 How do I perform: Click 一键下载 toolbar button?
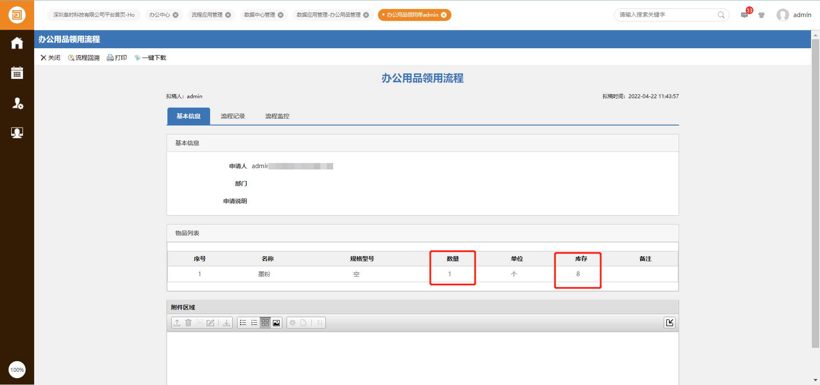point(150,58)
